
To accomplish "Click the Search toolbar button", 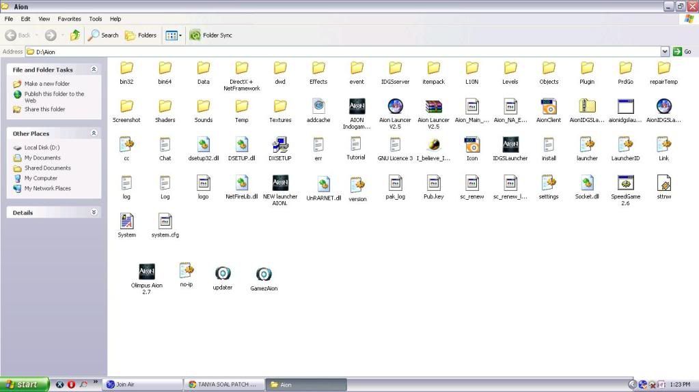I will pyautogui.click(x=103, y=35).
